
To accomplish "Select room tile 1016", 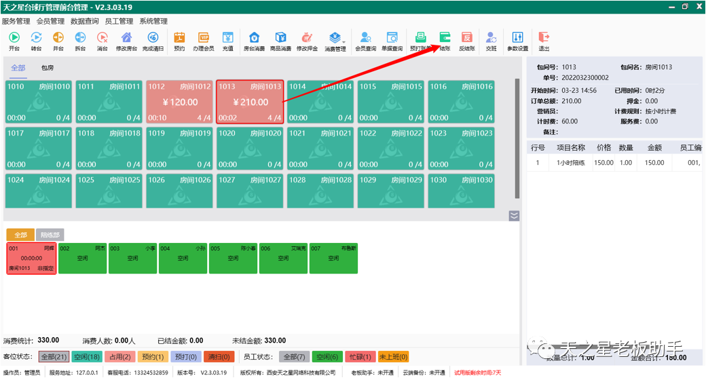I will (x=462, y=102).
